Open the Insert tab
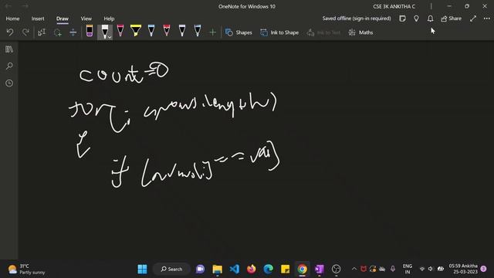The image size is (494, 278). [38, 19]
